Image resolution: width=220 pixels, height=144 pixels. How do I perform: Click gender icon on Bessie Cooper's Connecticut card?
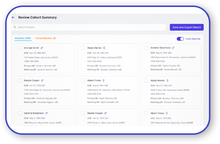tap(42, 80)
